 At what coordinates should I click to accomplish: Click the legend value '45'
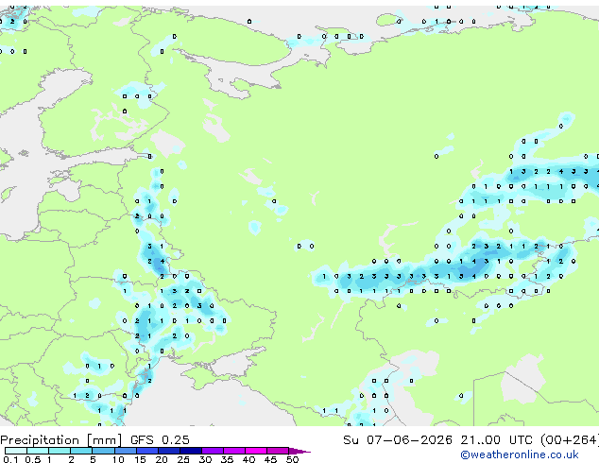270,459
